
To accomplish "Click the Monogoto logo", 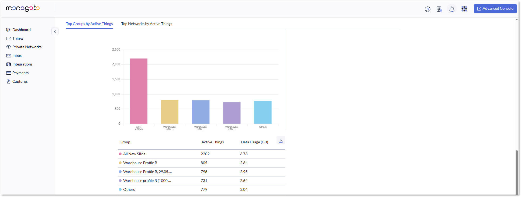I will click(23, 8).
